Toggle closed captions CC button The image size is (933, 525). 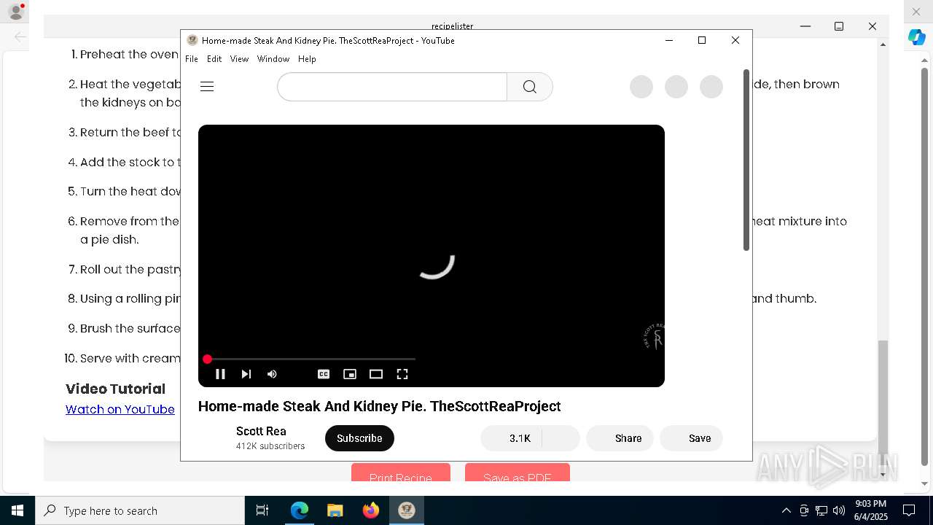pyautogui.click(x=324, y=374)
